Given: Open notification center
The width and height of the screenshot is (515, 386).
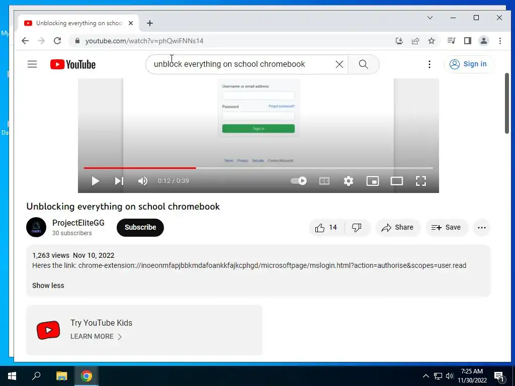Looking at the screenshot, I should (499, 376).
